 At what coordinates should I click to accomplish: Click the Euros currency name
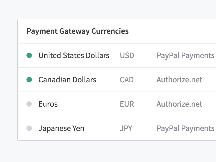pyautogui.click(x=48, y=104)
